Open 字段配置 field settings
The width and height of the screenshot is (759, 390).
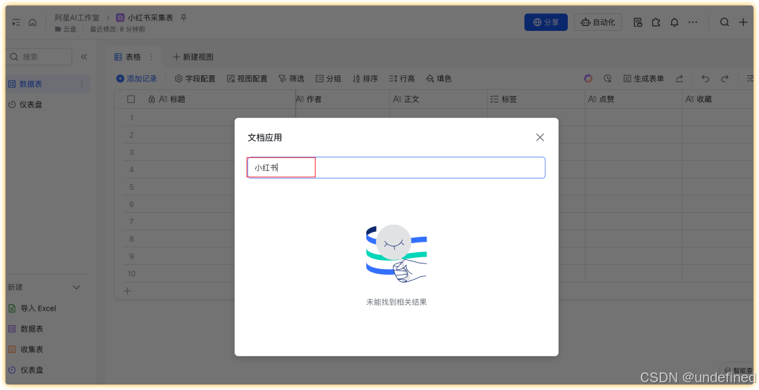point(195,79)
